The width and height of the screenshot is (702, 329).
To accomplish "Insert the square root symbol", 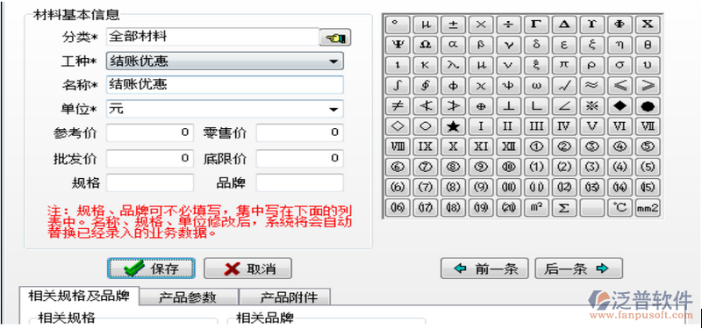I will point(564,85).
